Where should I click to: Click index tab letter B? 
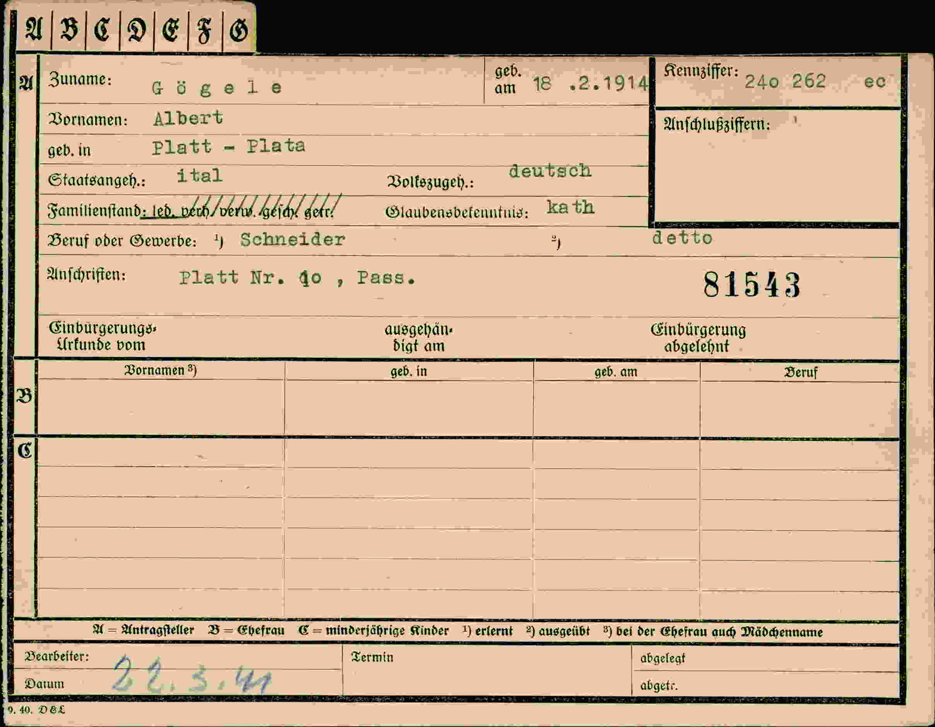pyautogui.click(x=69, y=30)
